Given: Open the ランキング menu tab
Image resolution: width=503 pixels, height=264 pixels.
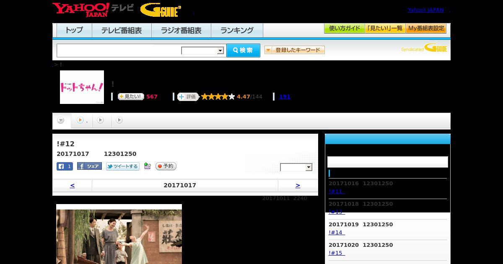Looking at the screenshot, I should point(237,30).
